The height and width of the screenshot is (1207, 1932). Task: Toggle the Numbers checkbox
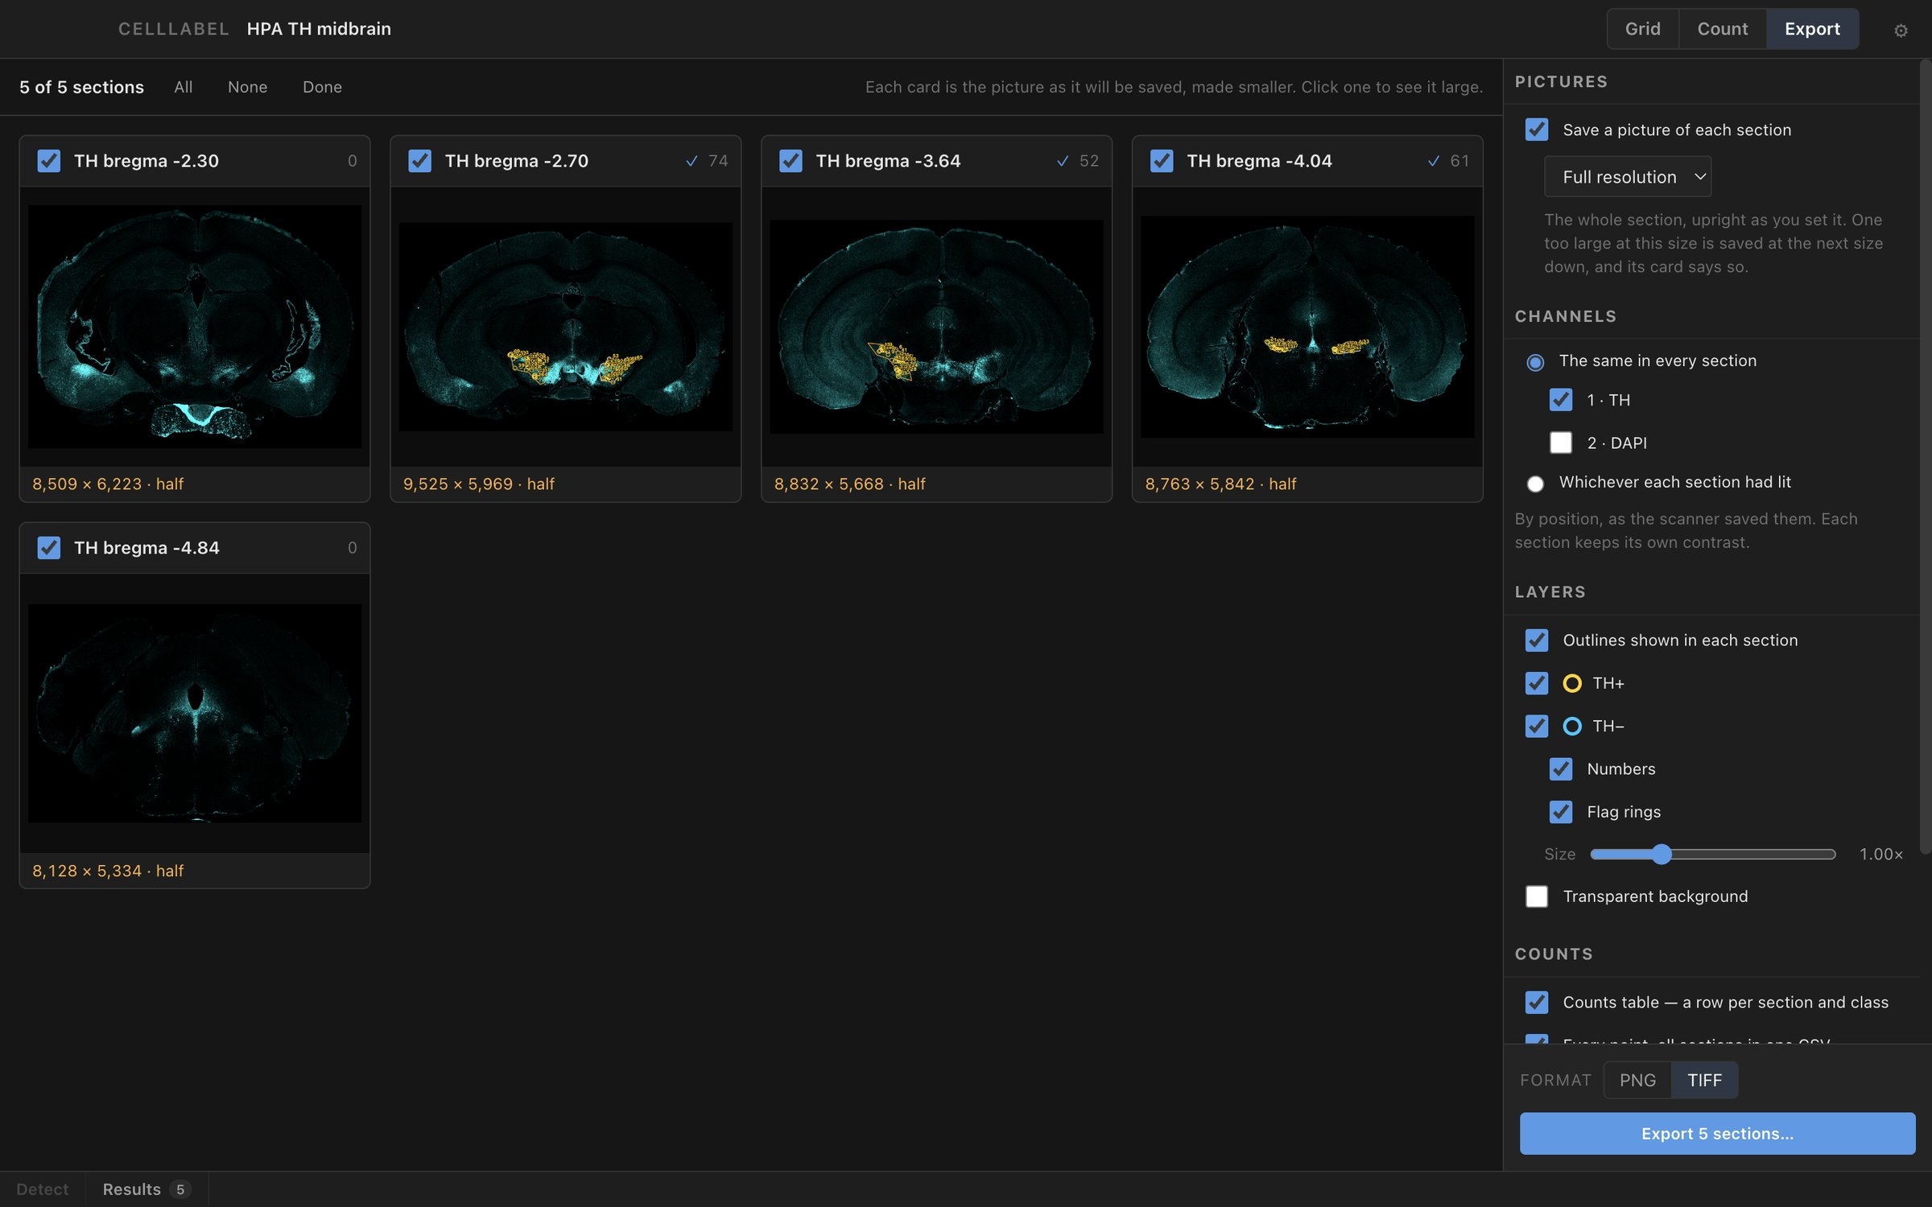coord(1561,769)
